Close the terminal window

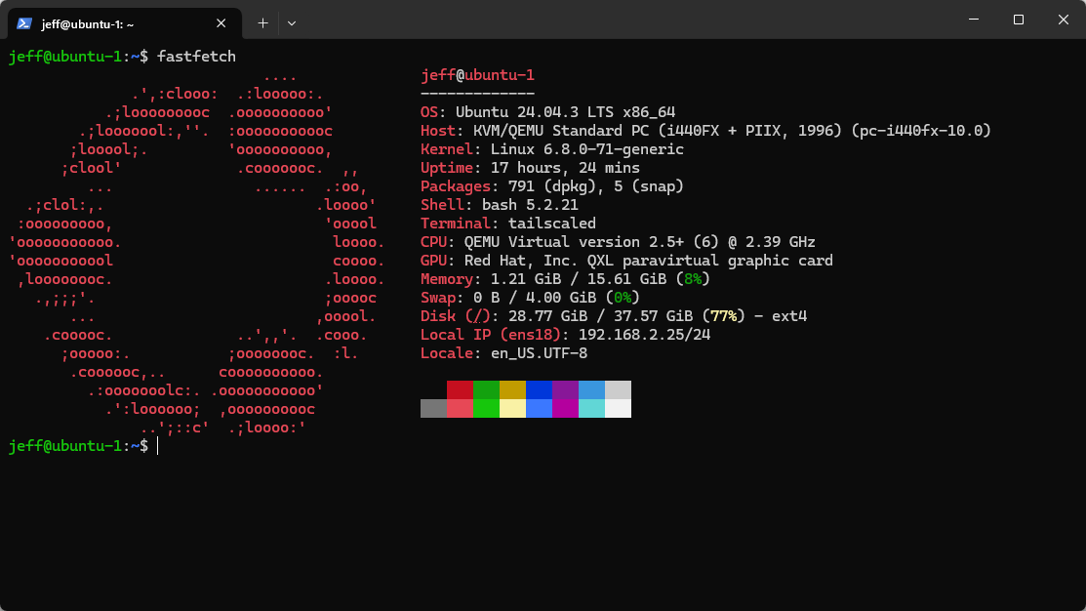(1064, 20)
